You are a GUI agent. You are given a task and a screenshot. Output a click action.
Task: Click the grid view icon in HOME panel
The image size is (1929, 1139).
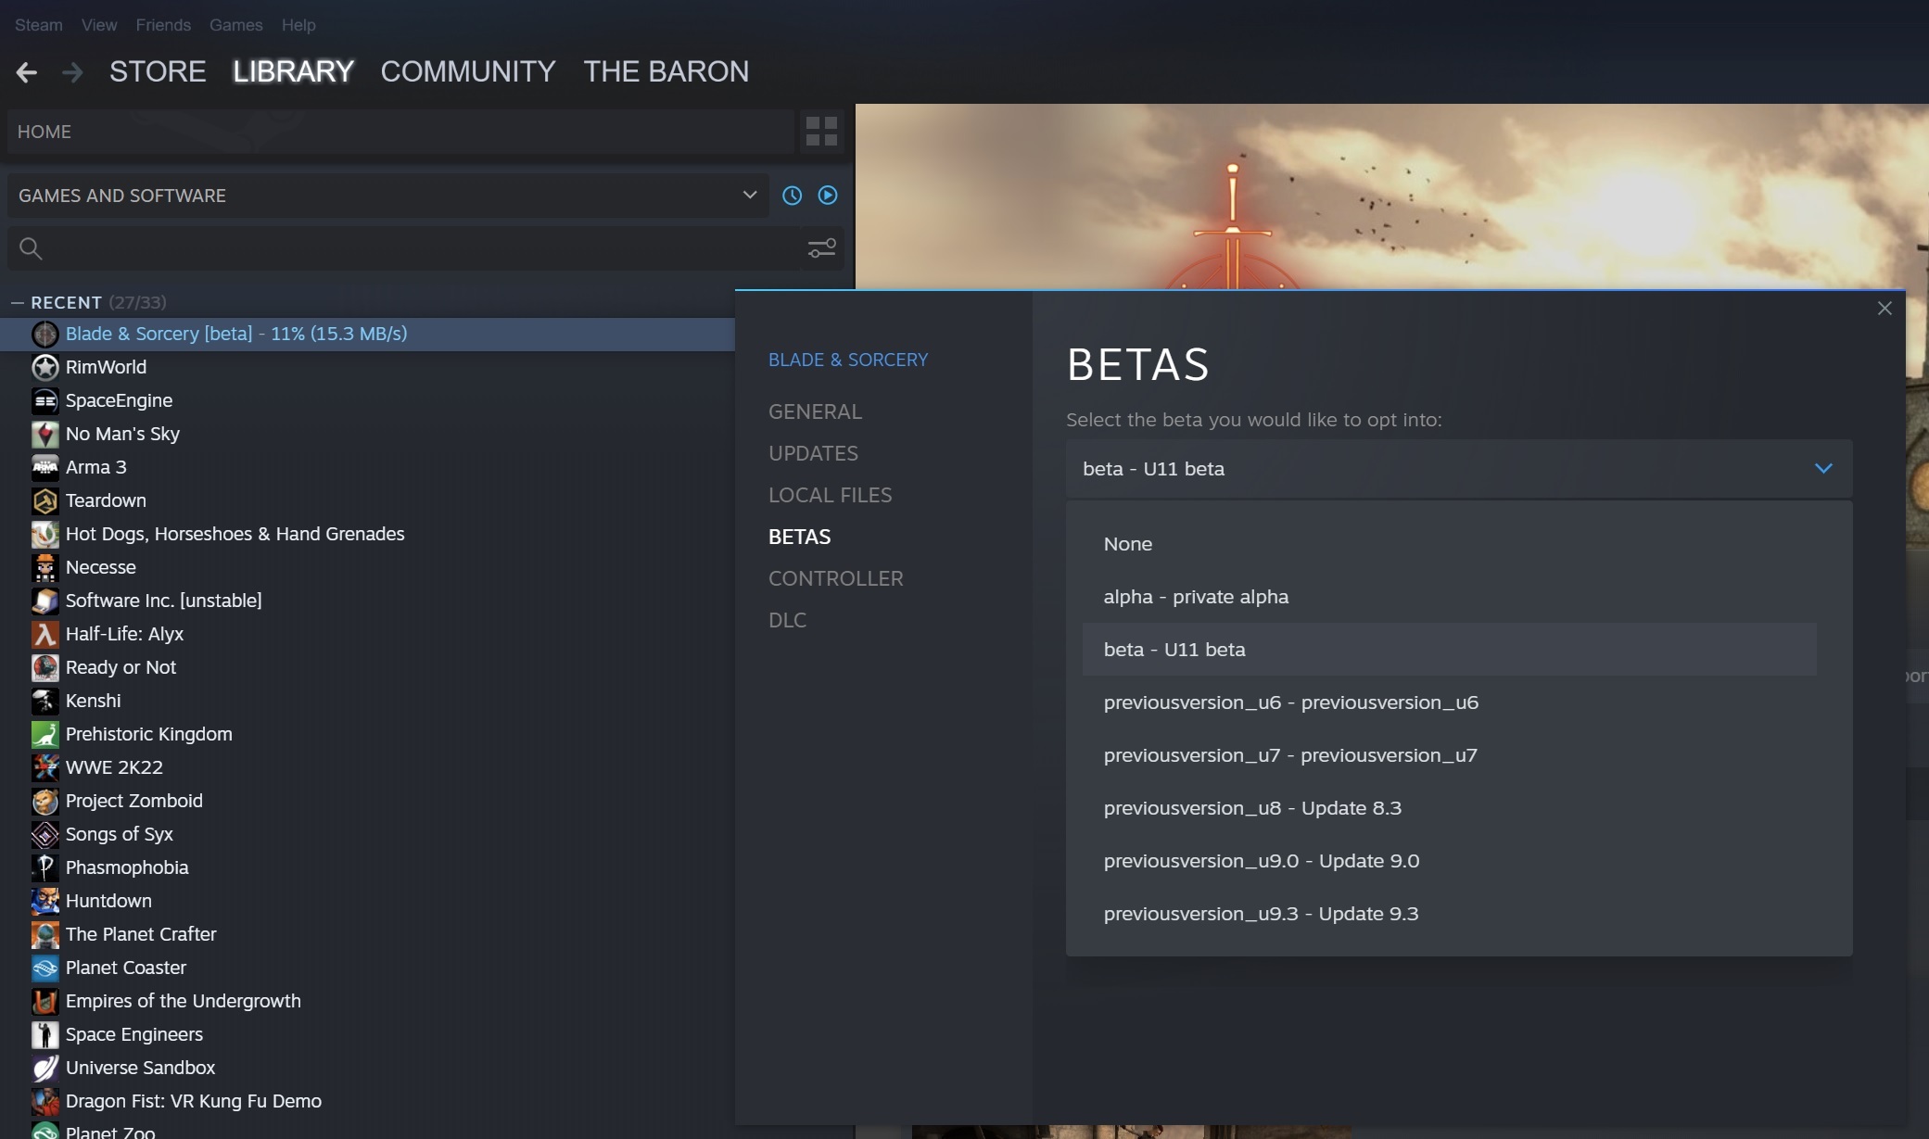click(x=821, y=132)
